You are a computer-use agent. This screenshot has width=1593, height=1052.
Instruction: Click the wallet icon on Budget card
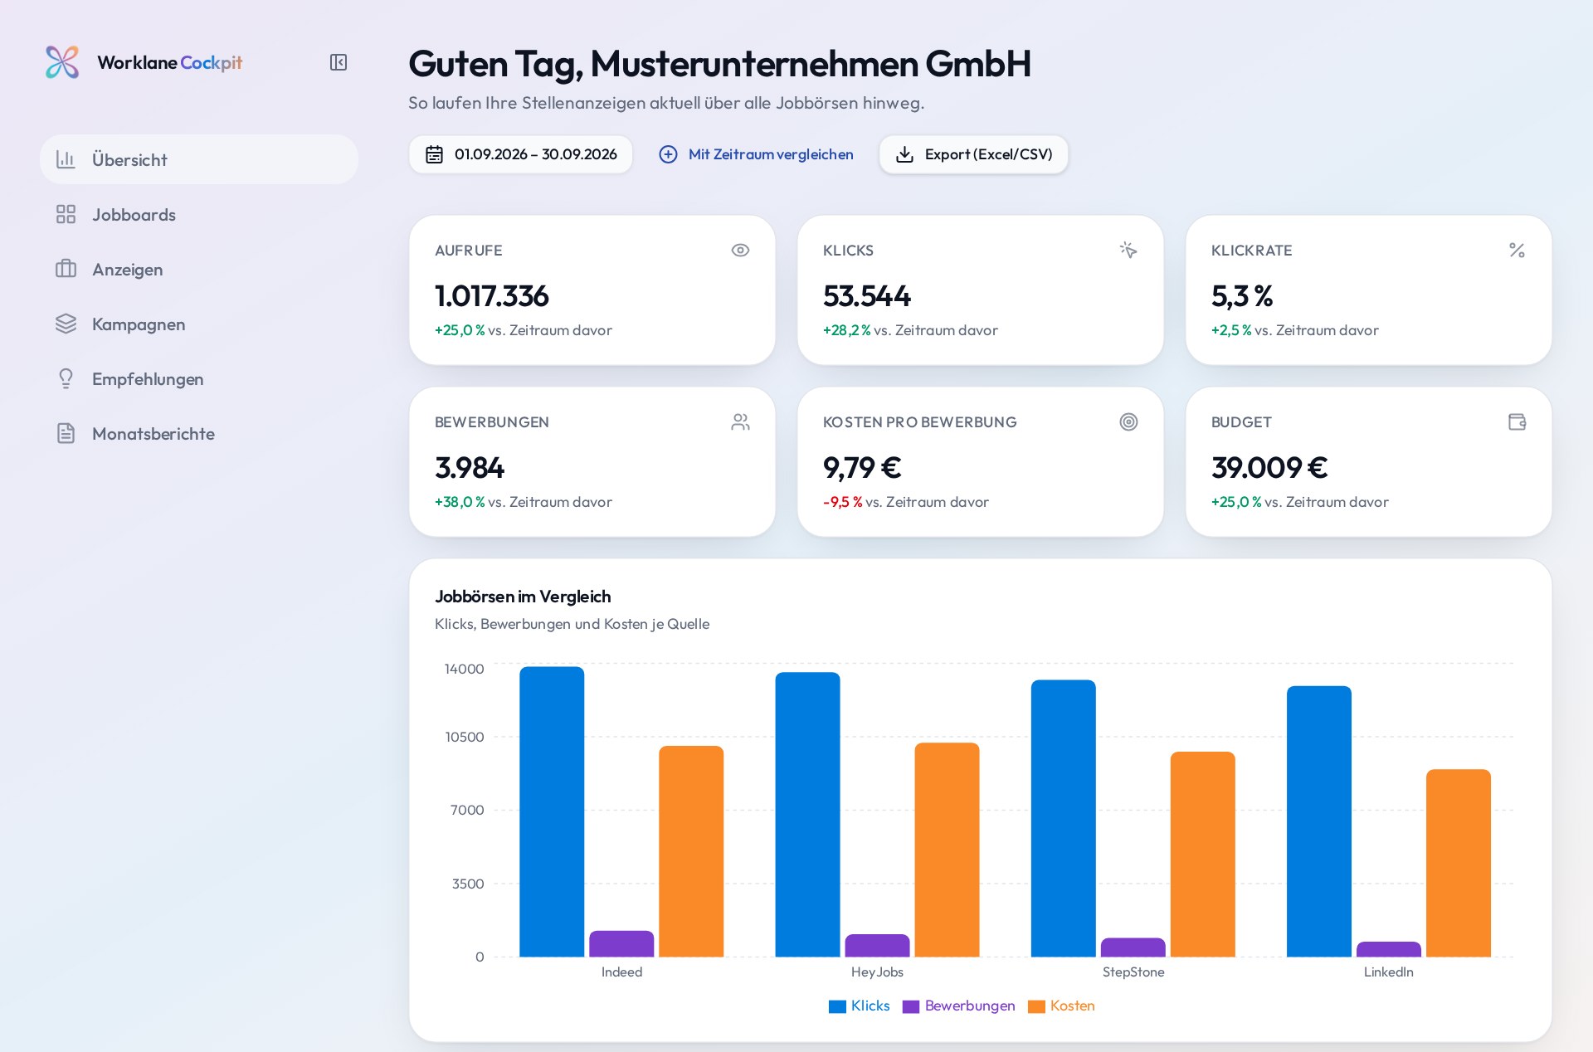pos(1517,421)
